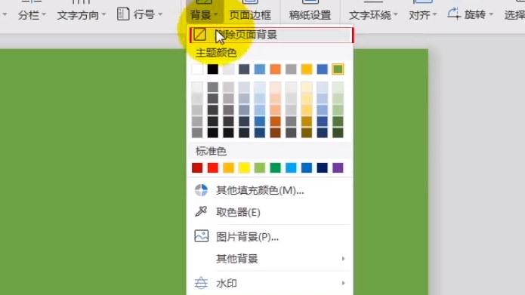Open the 对齐 align dropdown
Viewport: 525px width, 295px height.
coord(422,15)
